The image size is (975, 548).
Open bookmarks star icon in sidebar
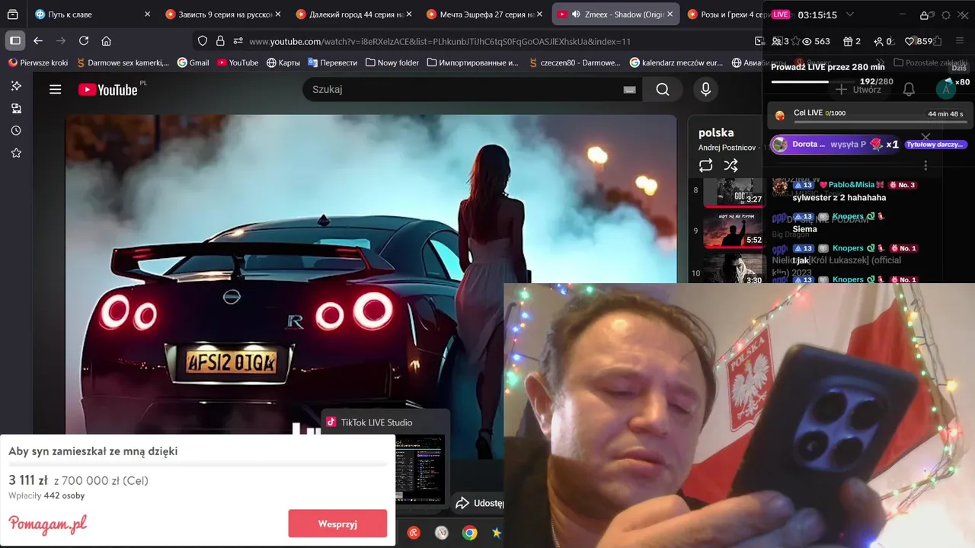16,152
